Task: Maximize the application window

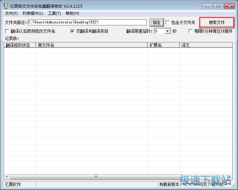Action: [219, 6]
